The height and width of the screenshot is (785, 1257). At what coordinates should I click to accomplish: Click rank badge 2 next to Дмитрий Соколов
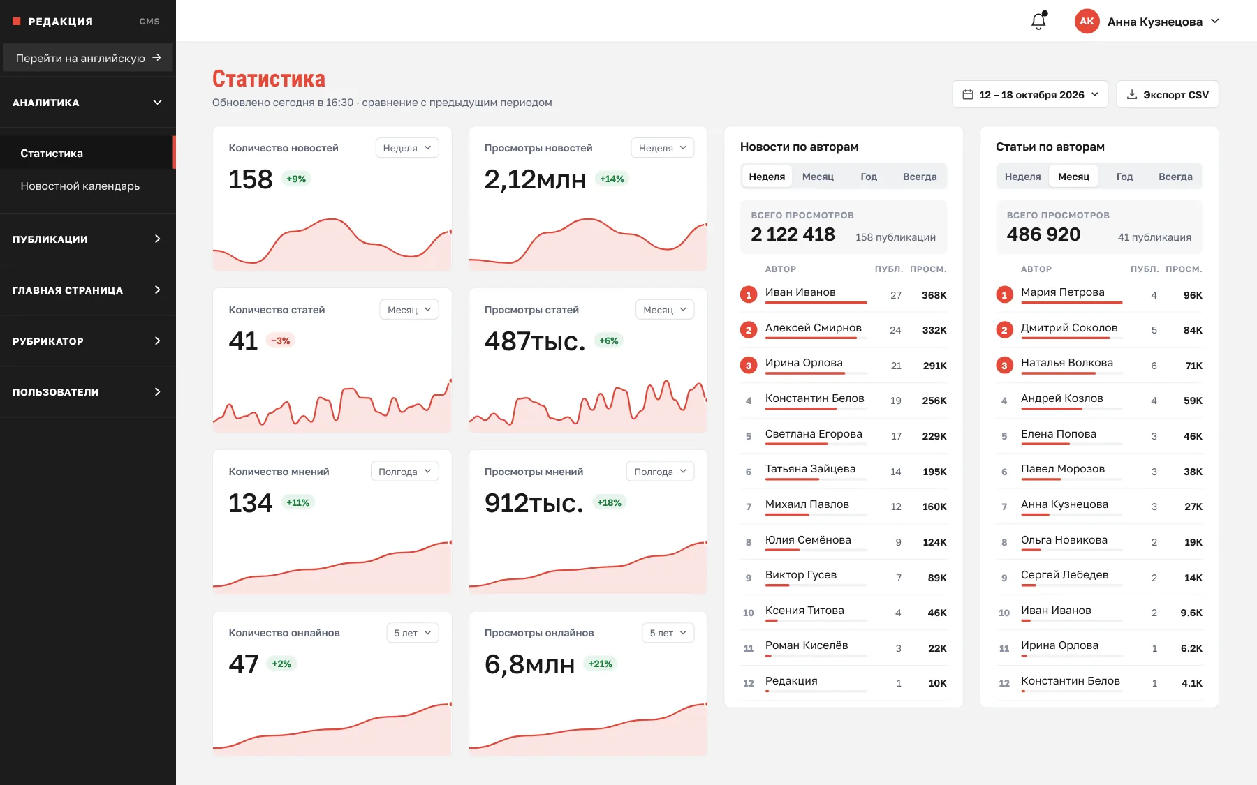tap(1004, 330)
